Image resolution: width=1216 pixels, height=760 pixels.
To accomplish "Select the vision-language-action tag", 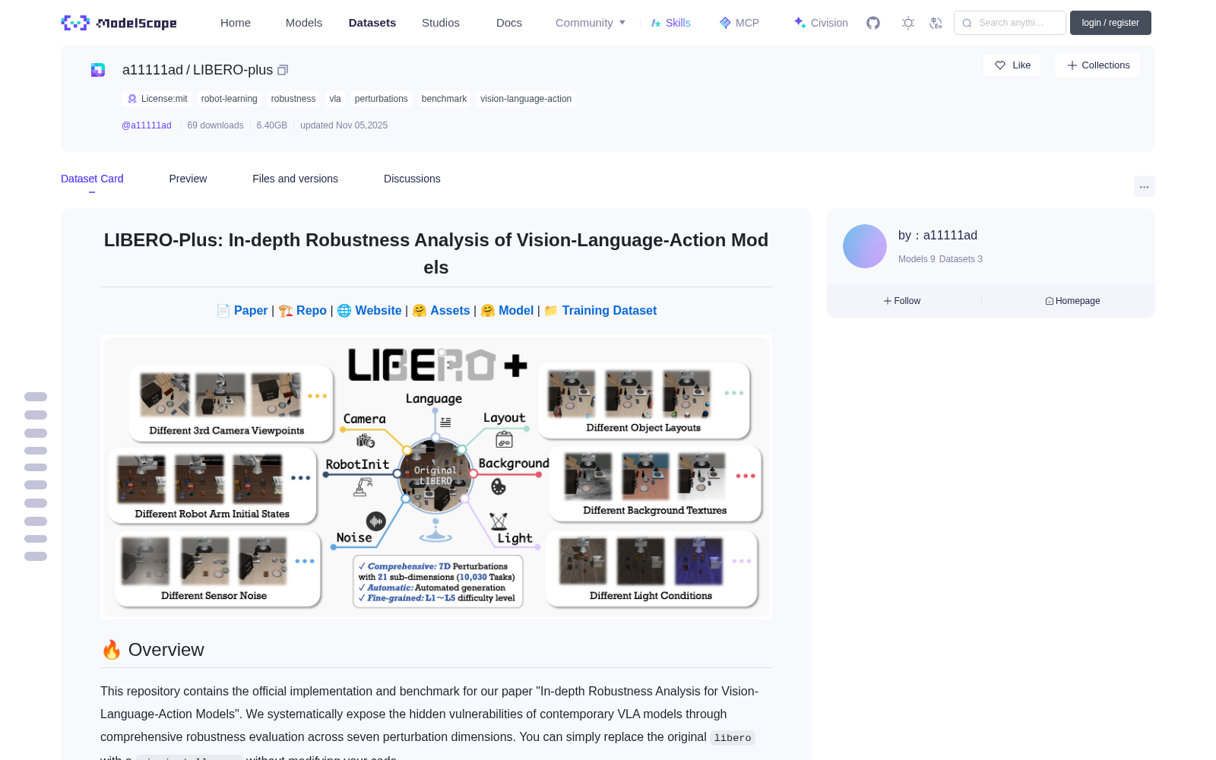I will [526, 99].
